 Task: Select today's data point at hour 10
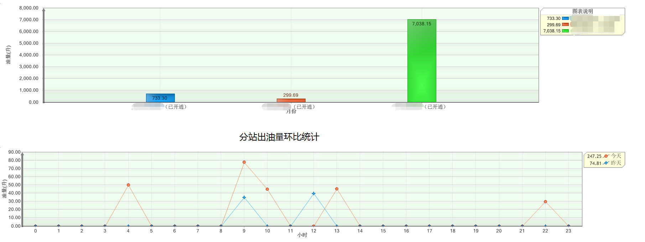[267, 189]
